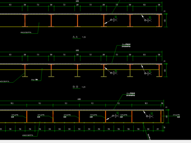
Task: Select the 6000 overall dimension above the bottom section
Action: pos(79,99)
